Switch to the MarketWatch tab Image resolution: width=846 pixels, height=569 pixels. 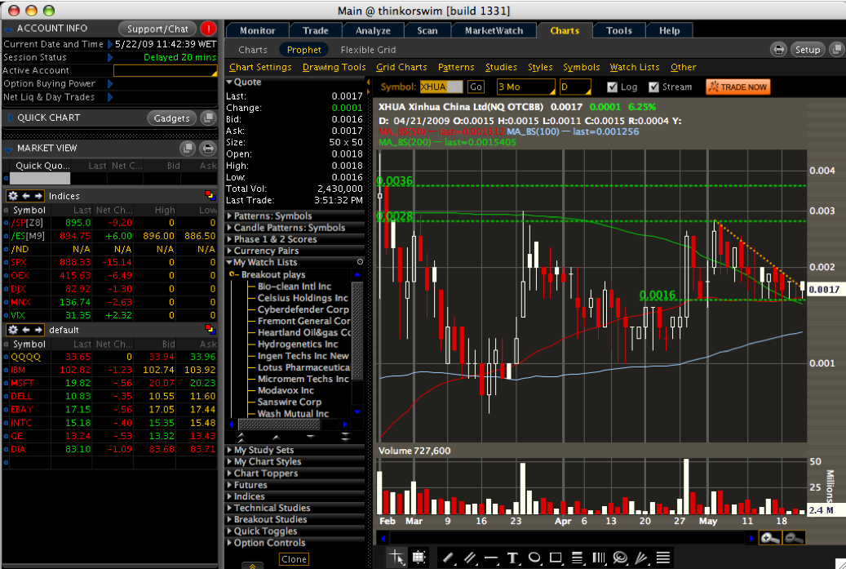494,31
